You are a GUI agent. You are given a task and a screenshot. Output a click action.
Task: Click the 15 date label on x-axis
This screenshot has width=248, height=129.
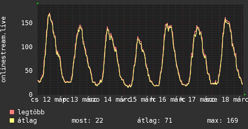click(133, 100)
